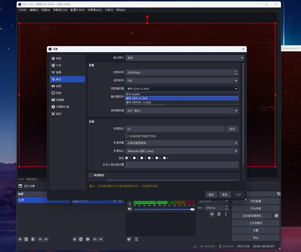This screenshot has width=301, height=252.
Task: Mute the audio channel via the speaker icon
Action: (x=130, y=209)
